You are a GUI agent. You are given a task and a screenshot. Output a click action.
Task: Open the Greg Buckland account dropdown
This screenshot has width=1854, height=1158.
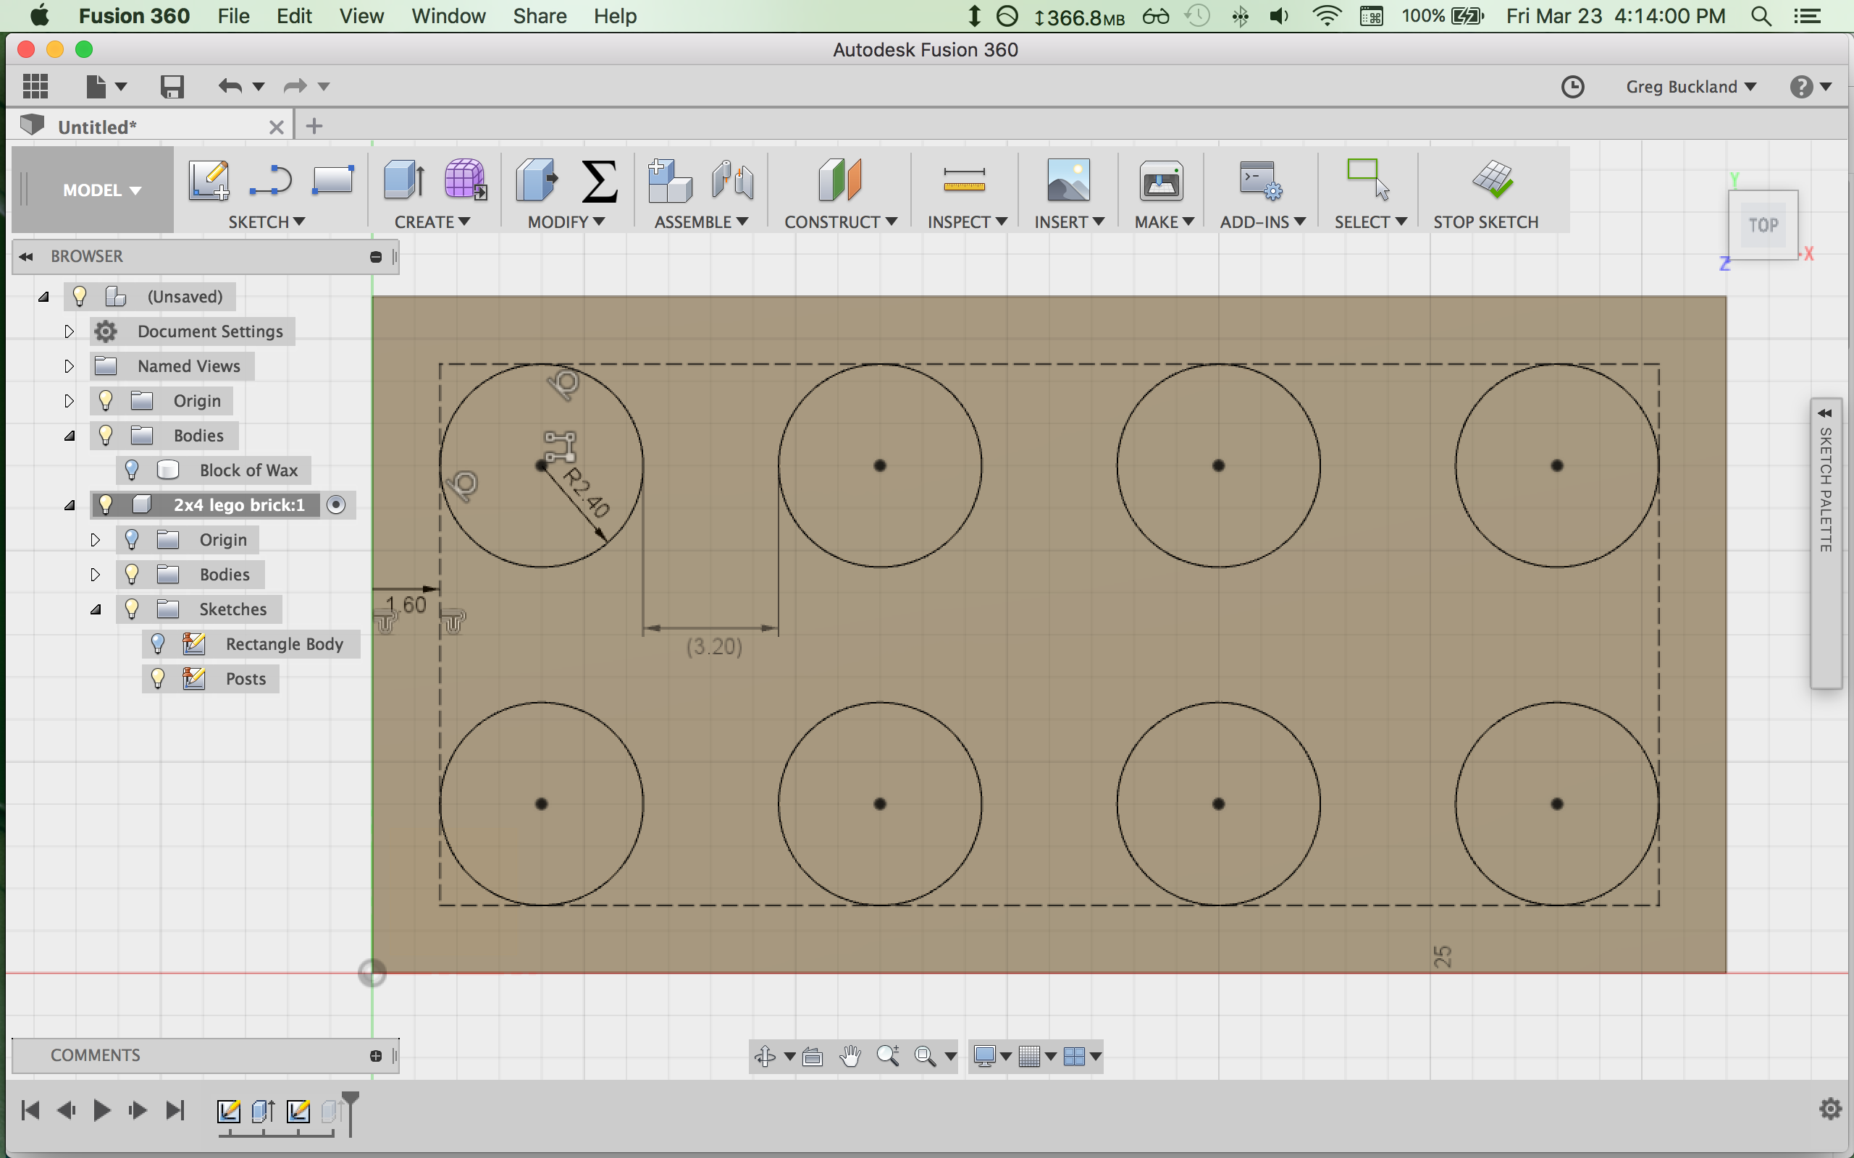(x=1691, y=87)
